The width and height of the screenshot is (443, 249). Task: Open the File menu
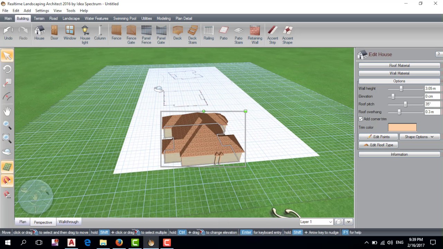[x=5, y=11]
